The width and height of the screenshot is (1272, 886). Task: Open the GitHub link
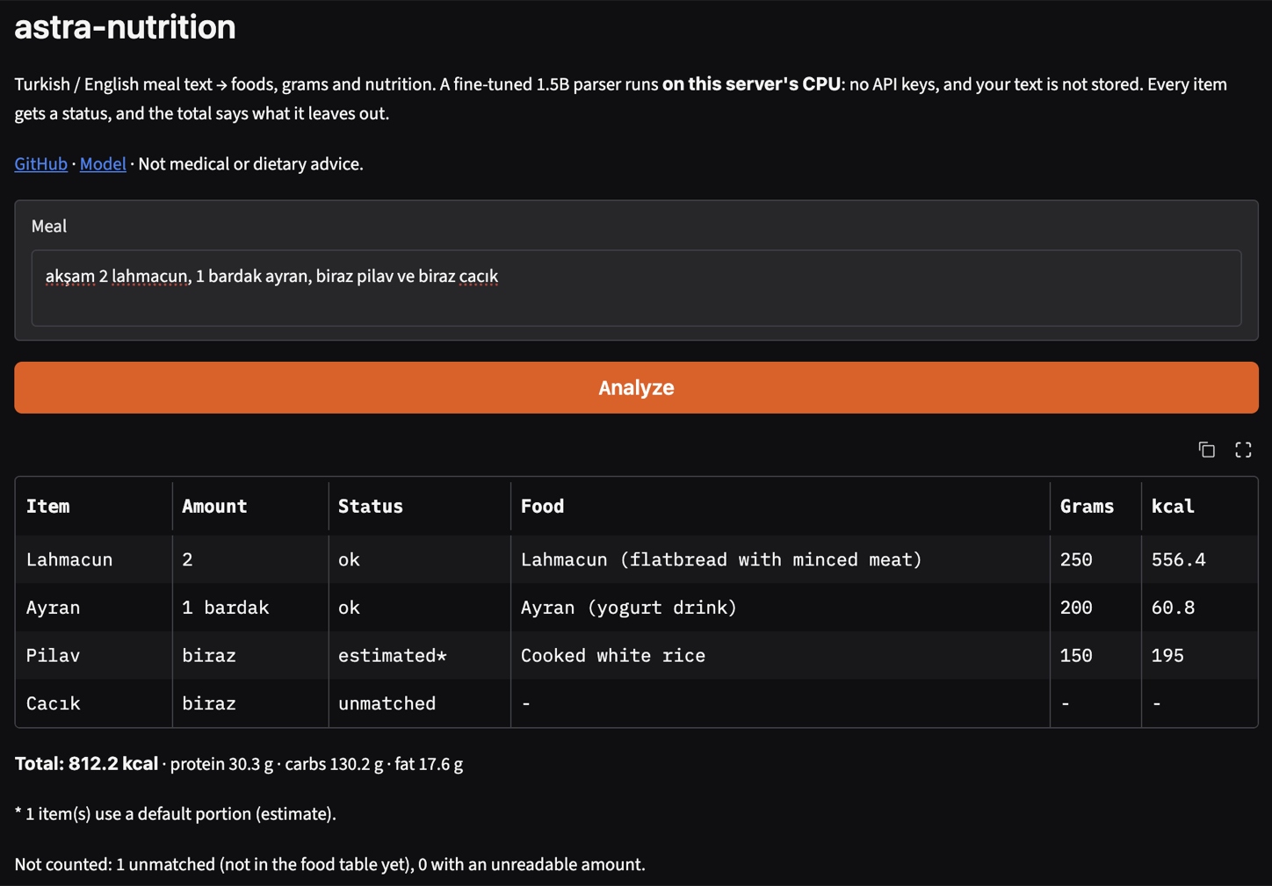[x=40, y=164]
